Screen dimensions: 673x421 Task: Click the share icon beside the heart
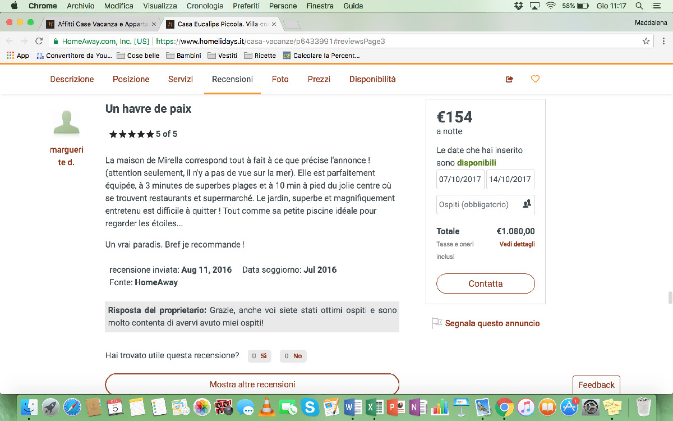click(509, 79)
